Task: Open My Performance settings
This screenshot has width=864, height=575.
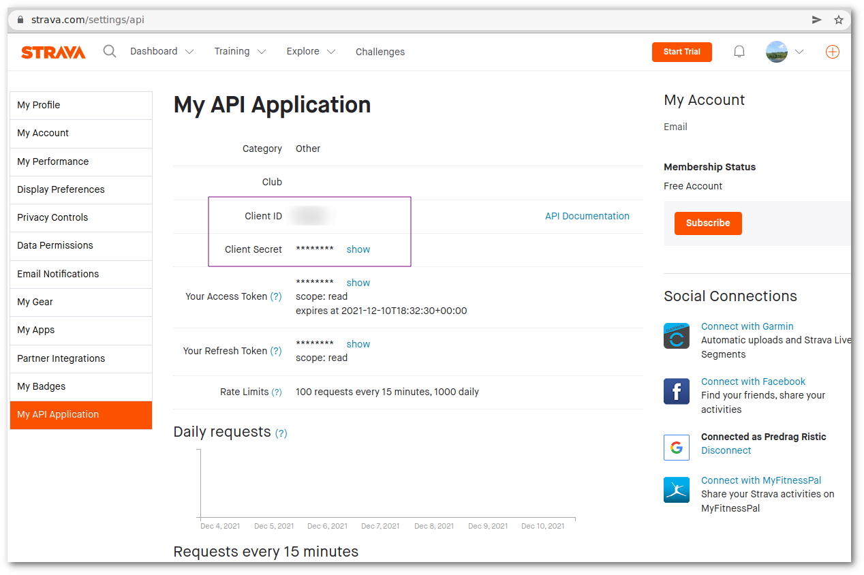Action: pyautogui.click(x=81, y=162)
